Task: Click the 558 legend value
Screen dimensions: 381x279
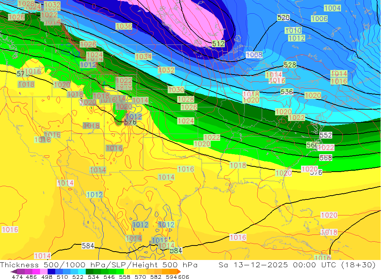Action: coord(125,277)
